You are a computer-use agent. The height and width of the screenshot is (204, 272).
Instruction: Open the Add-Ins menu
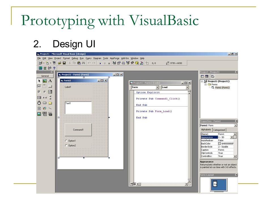125,58
